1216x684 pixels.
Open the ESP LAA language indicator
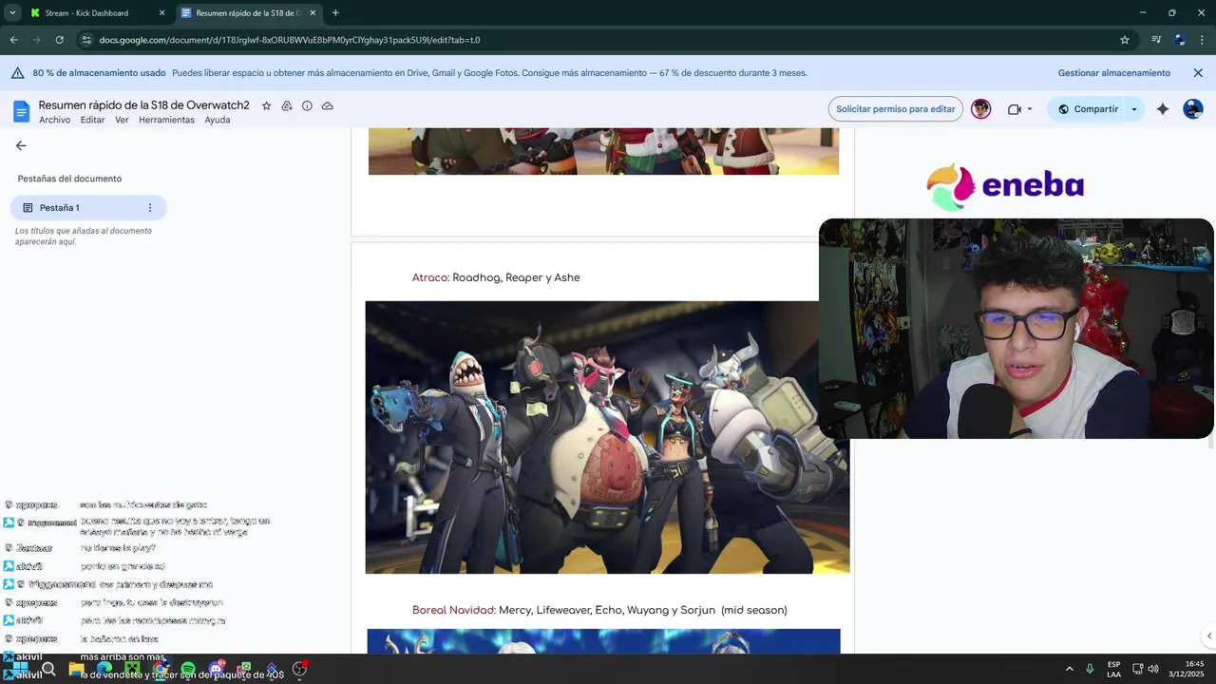pyautogui.click(x=1113, y=669)
